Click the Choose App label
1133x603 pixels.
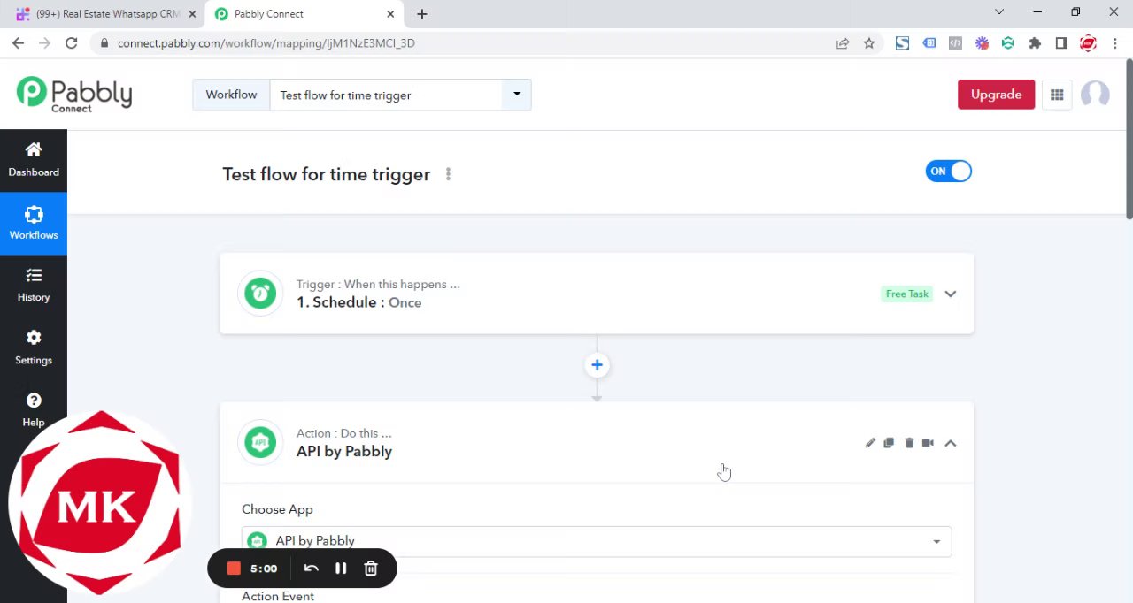[277, 509]
